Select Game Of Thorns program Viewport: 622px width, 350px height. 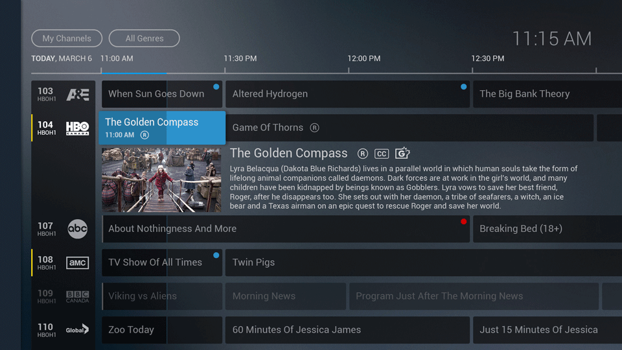click(x=409, y=128)
